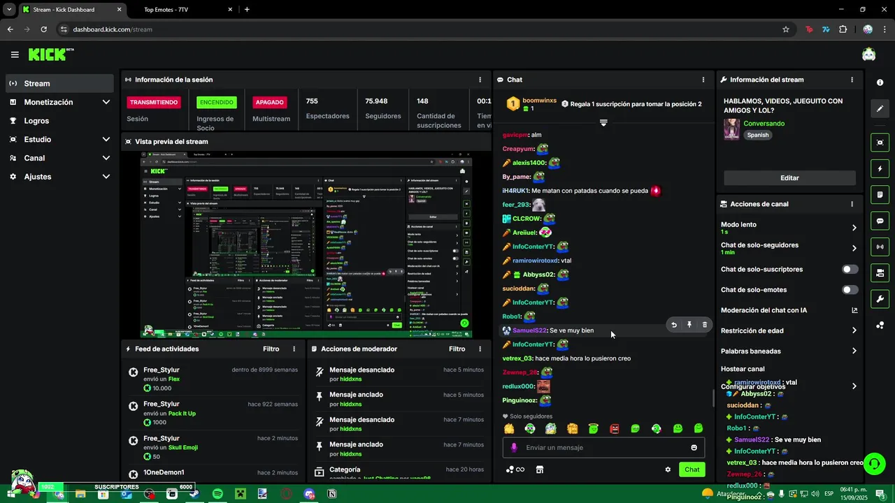Click the channel points infinity icon
Image resolution: width=895 pixels, height=503 pixels.
515,469
